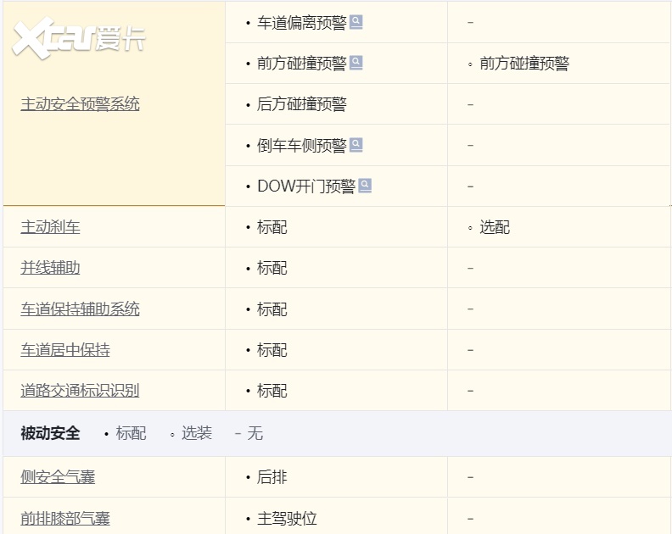Click the 主驾驶位 cell for 前排膝部气囊
The height and width of the screenshot is (534, 672).
click(x=287, y=518)
